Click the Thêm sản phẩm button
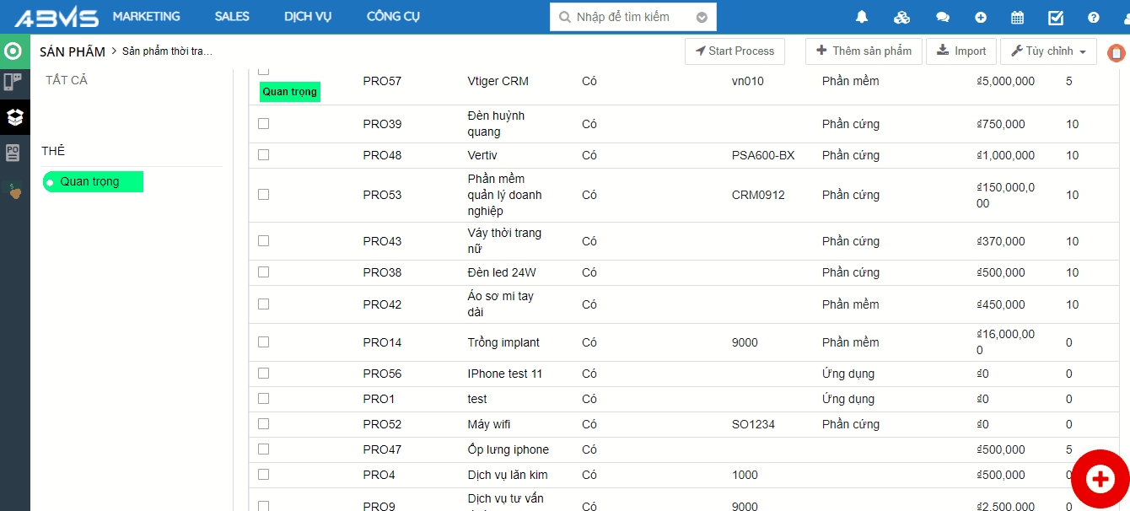Image resolution: width=1130 pixels, height=511 pixels. tap(864, 51)
